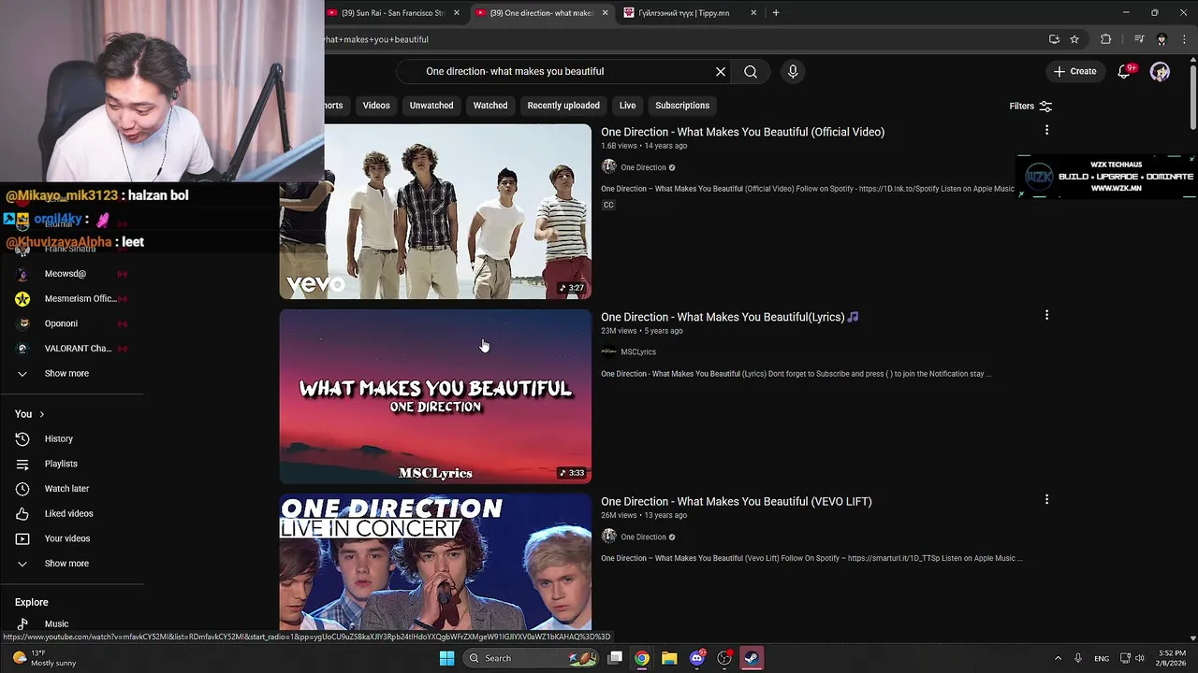
Task: Clear the YouTube search box text
Action: pyautogui.click(x=721, y=71)
